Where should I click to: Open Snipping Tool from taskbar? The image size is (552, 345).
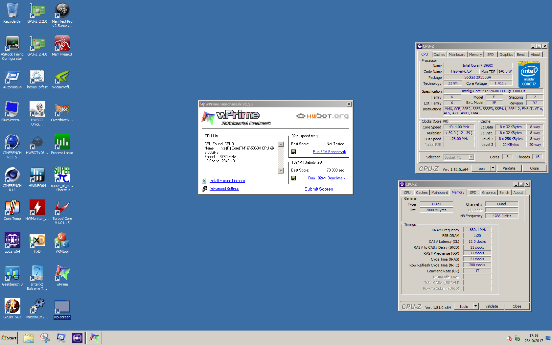pos(45,338)
